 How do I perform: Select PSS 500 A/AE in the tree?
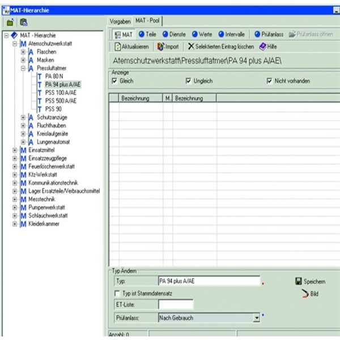tap(61, 100)
